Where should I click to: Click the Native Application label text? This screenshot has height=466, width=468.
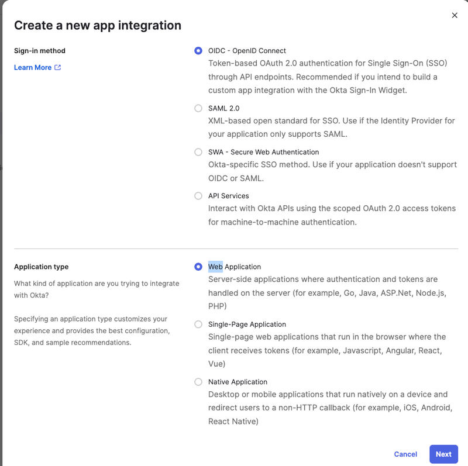238,382
